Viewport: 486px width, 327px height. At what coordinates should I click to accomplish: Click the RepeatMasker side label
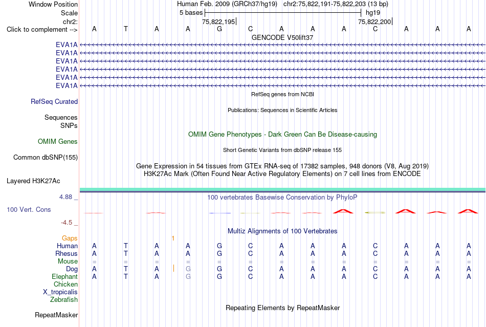[56, 315]
